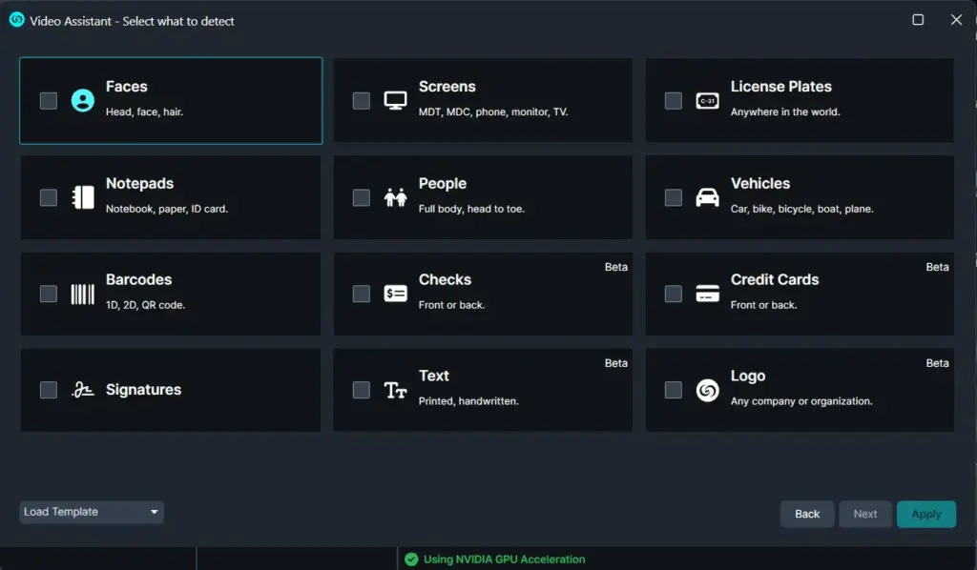
Task: Click 'Notebook, paper, ID card.' description
Action: (167, 209)
